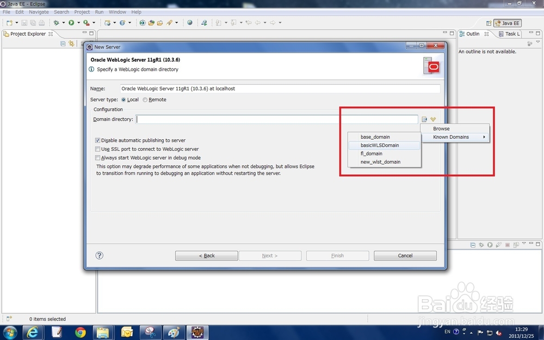The height and width of the screenshot is (340, 544).
Task: Click in the Domain directory field
Action: 277,119
